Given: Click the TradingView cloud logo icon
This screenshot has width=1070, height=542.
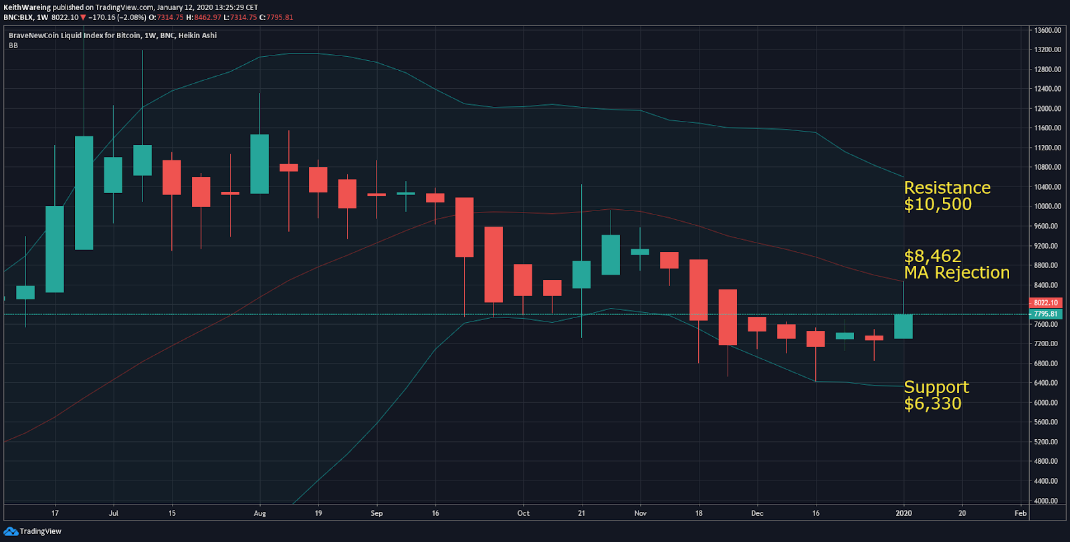Looking at the screenshot, I should 11,531.
